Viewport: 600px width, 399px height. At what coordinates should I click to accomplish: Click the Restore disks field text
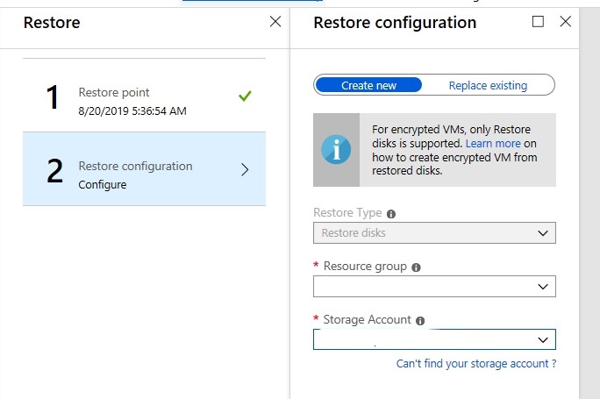pos(354,232)
